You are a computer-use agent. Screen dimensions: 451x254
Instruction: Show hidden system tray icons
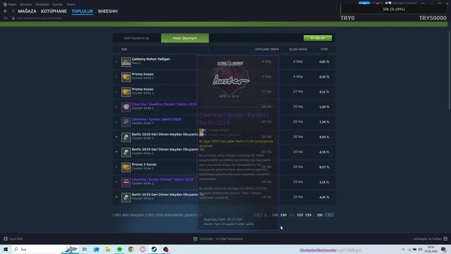pyautogui.click(x=403, y=249)
